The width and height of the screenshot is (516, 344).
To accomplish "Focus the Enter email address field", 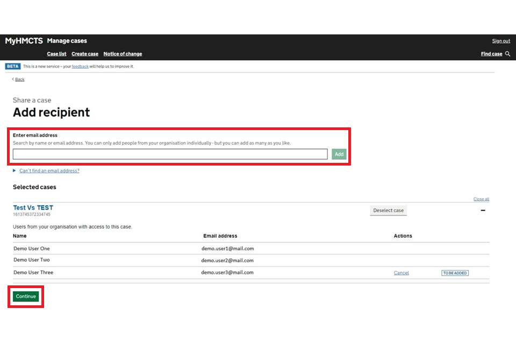I will [x=170, y=154].
